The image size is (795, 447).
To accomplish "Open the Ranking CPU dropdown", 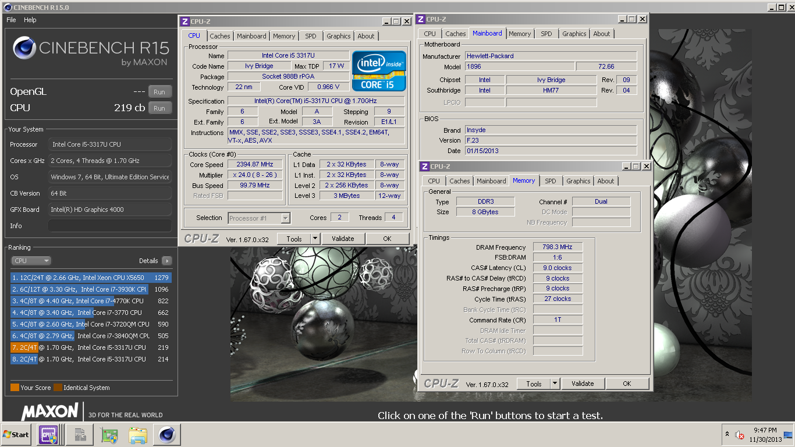I will point(31,261).
